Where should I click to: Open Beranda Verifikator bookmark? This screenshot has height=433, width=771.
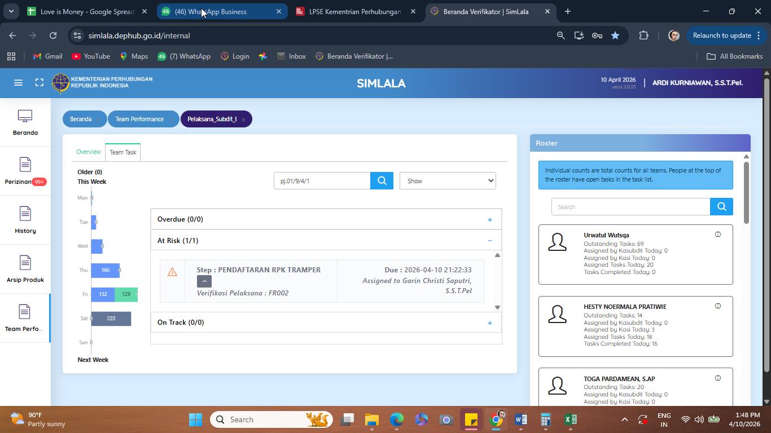pyautogui.click(x=354, y=56)
